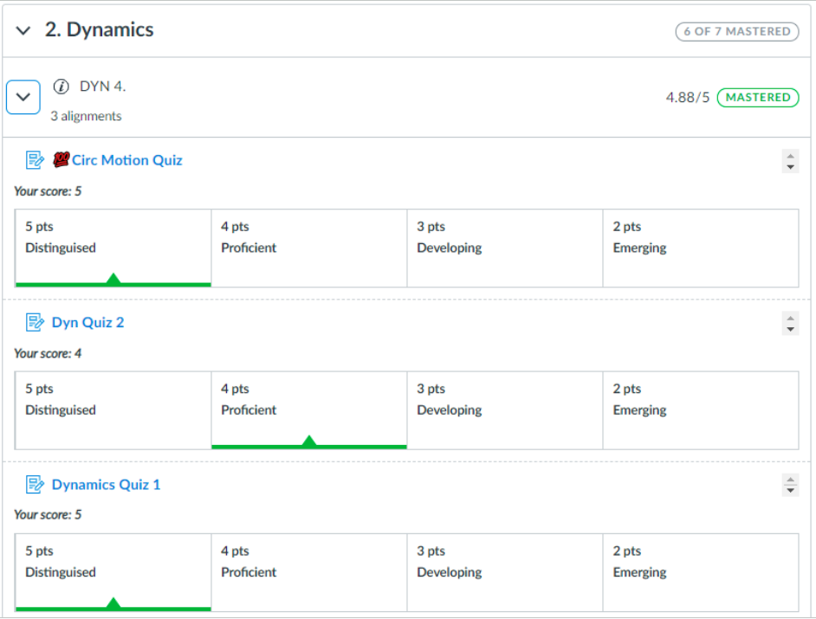Screen dimensions: 816x619
Task: Open the Dyn Quiz 2 link
Action: coord(87,323)
